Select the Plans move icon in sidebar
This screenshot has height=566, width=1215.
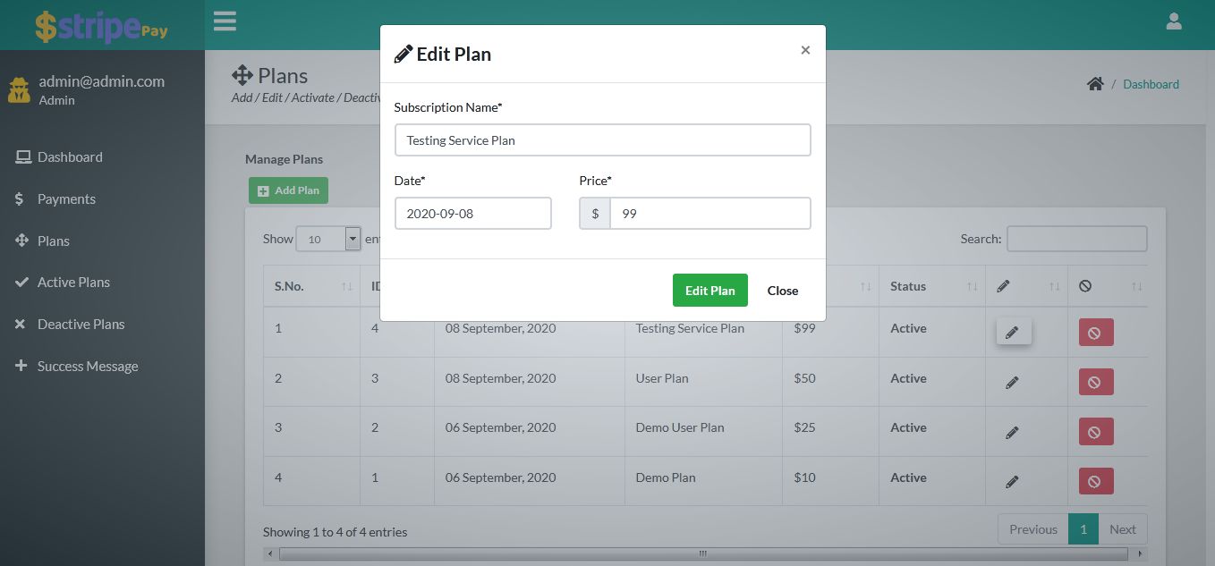point(22,240)
